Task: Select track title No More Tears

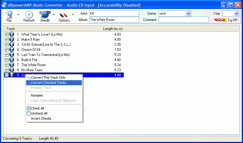Action: click(32, 70)
